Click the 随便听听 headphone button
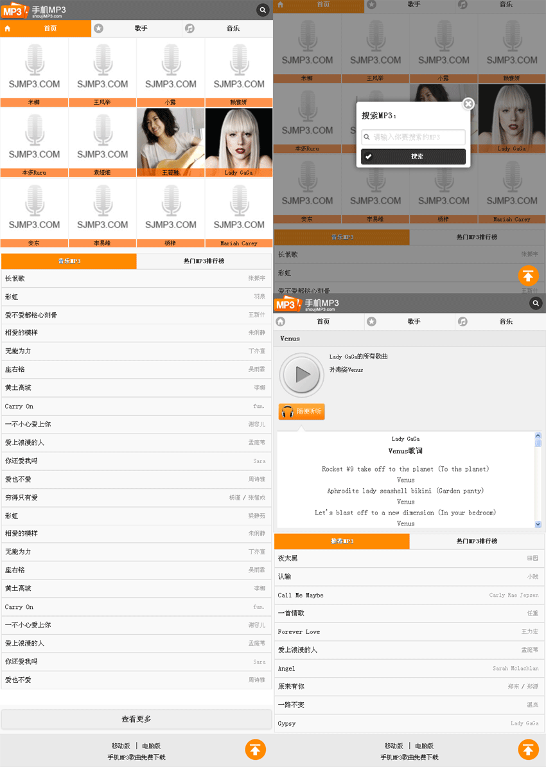Screen dimensions: 546x767 (x=302, y=411)
